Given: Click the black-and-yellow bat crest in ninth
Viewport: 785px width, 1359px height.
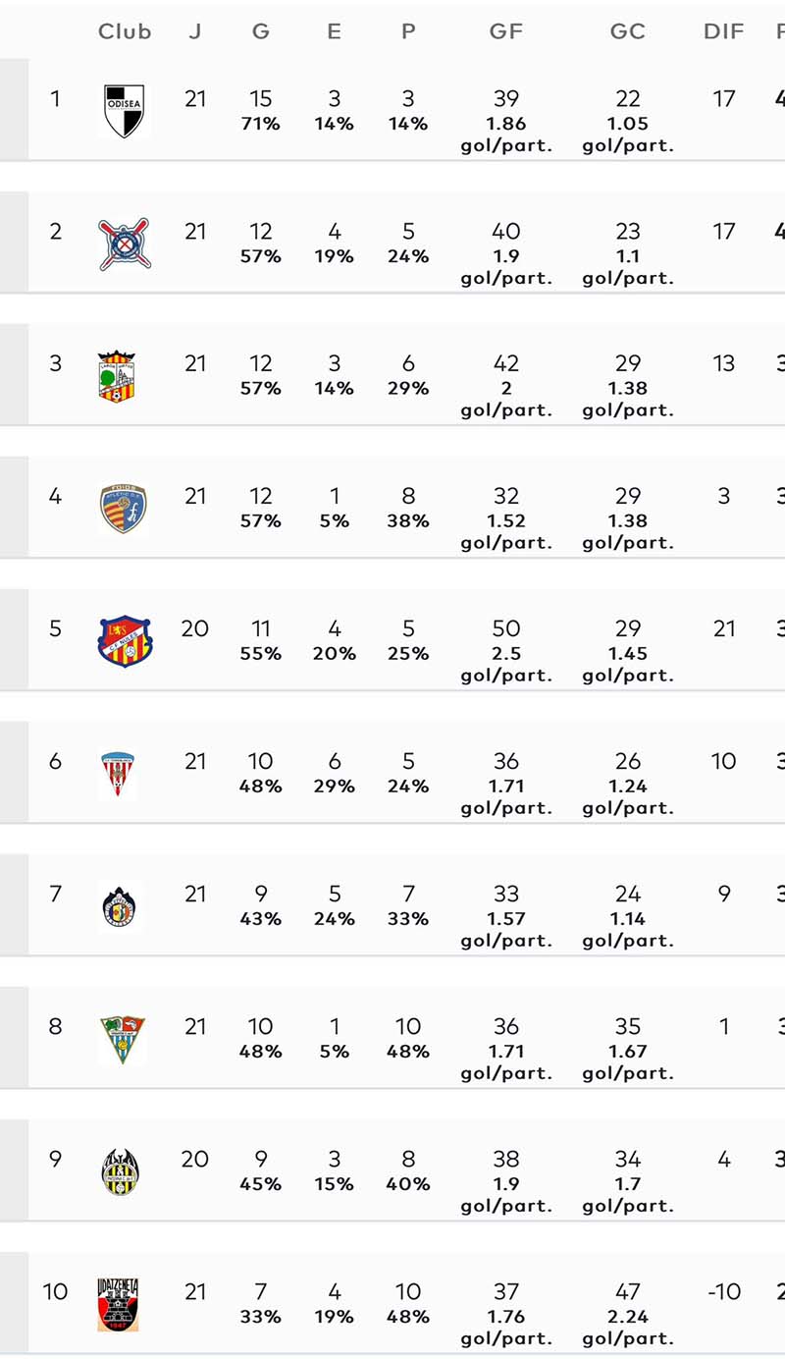Looking at the screenshot, I should 120,1171.
